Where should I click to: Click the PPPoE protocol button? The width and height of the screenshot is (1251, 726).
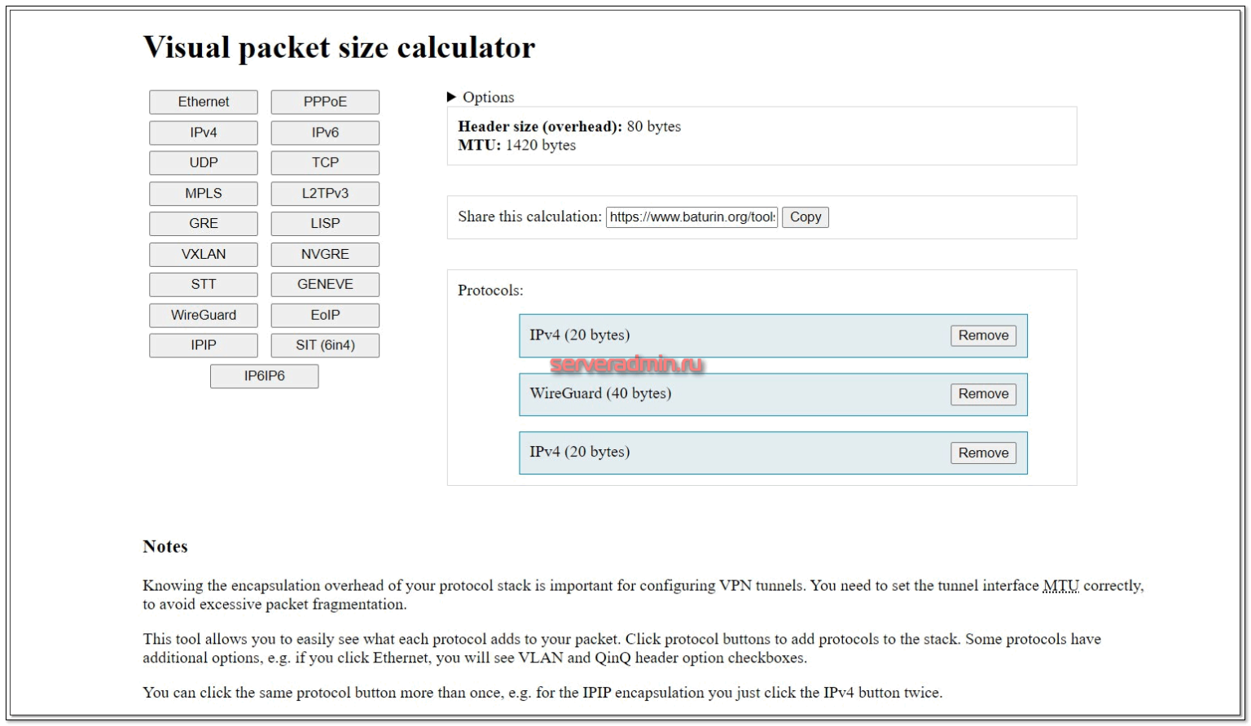pos(325,102)
